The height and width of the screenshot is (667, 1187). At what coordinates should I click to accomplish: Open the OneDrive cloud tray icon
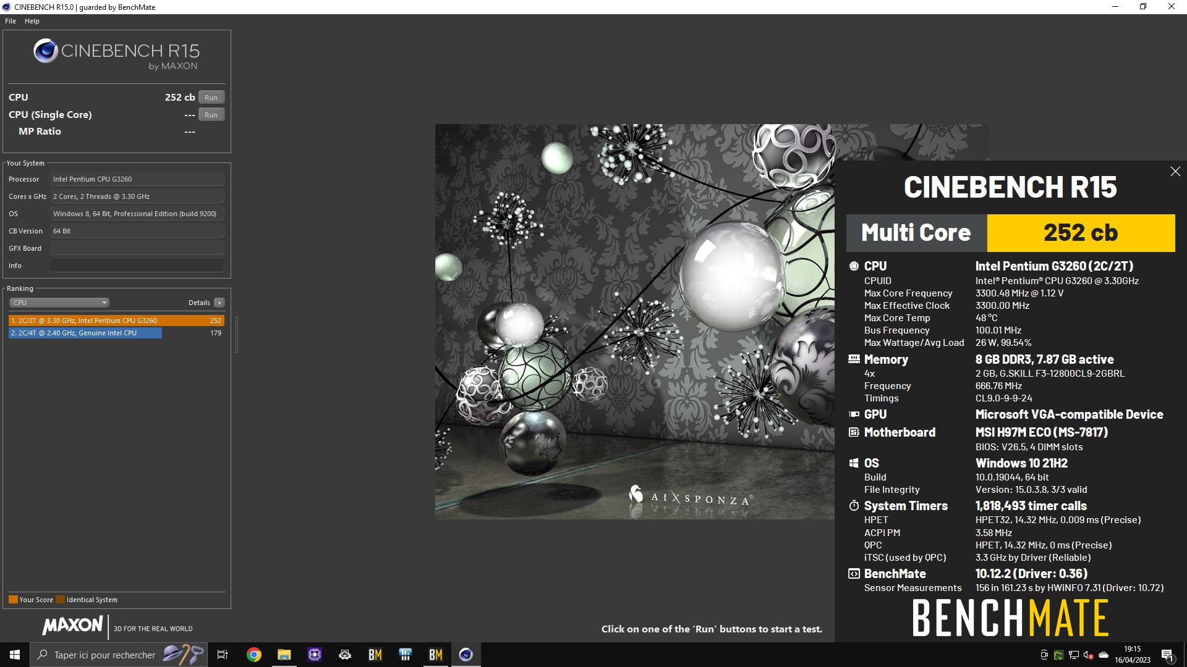click(1104, 655)
